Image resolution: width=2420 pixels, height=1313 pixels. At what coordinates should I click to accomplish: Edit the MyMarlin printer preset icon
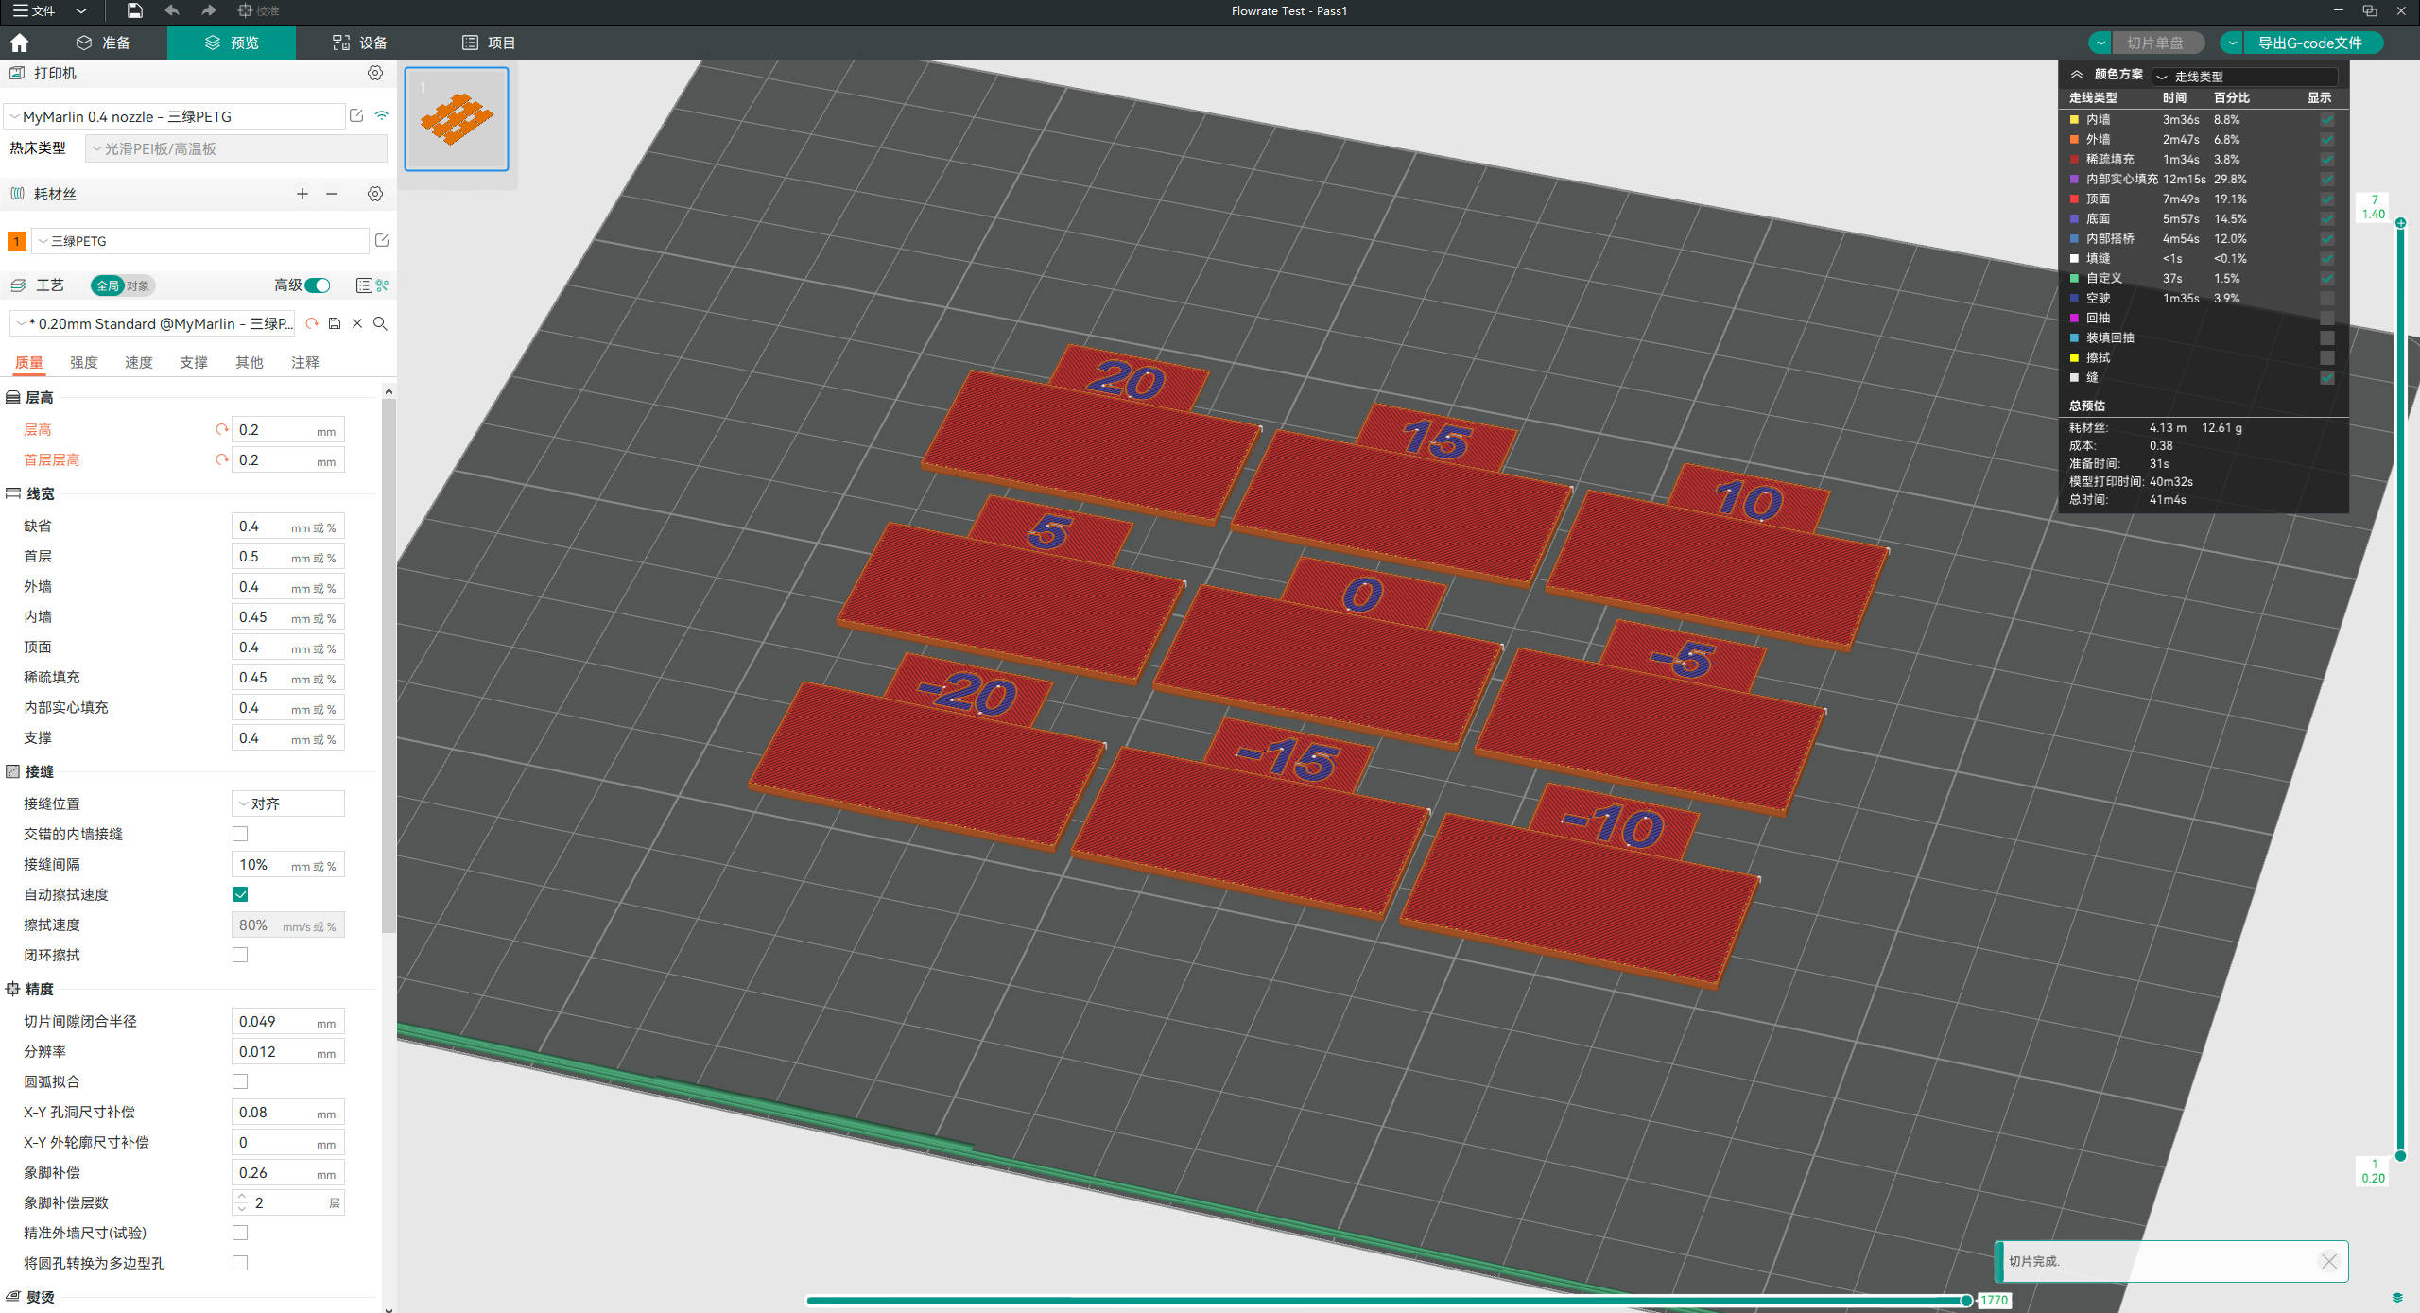pyautogui.click(x=356, y=115)
